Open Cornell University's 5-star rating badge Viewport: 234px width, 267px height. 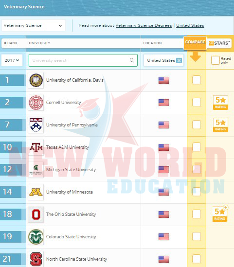(220, 103)
